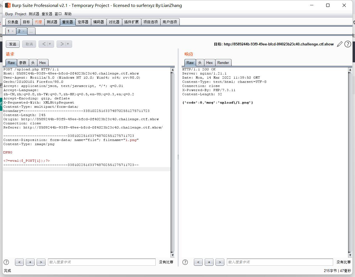Select response Render view tab
This screenshot has height=277, width=355.
tap(223, 63)
